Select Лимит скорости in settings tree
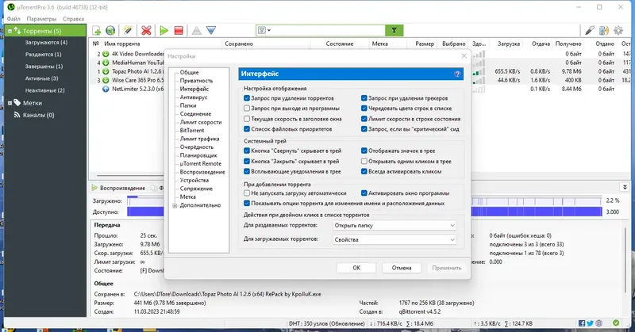Image resolution: width=635 pixels, height=332 pixels. [x=201, y=122]
